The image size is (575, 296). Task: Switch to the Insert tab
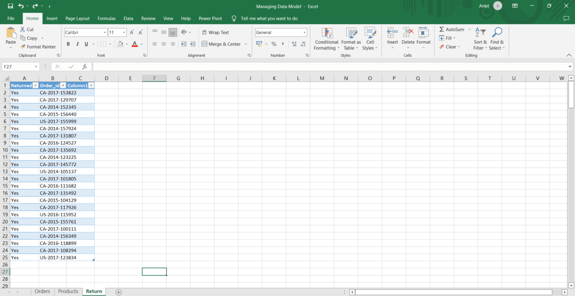52,18
